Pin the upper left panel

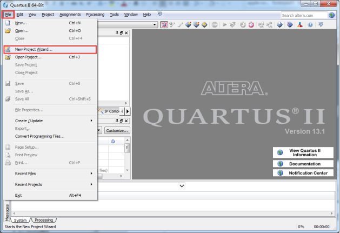click(117, 33)
